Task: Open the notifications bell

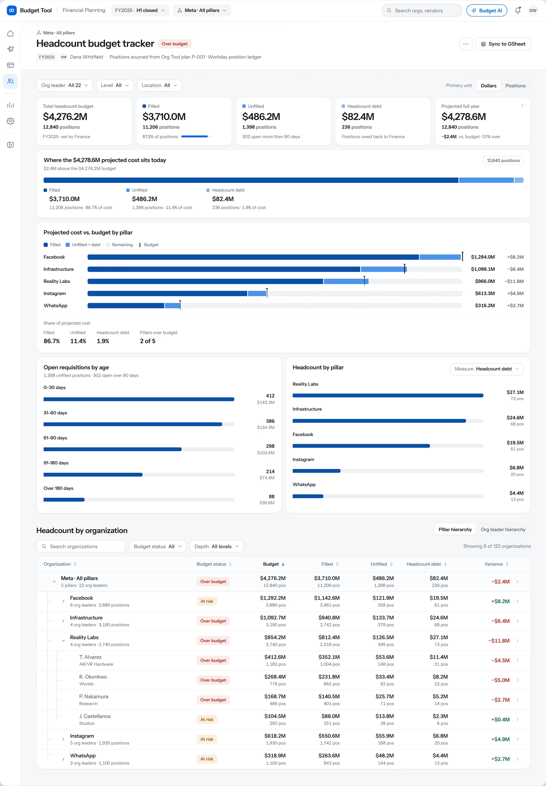Action: pyautogui.click(x=518, y=11)
